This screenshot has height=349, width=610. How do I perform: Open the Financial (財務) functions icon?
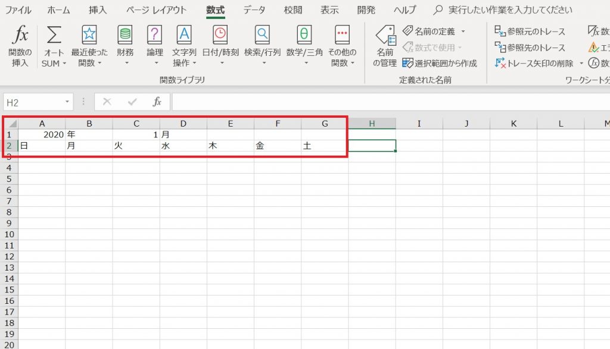(x=125, y=36)
